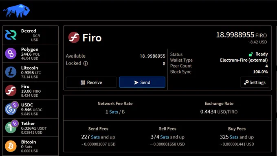
Task: Select the USDC coin icon
Action: tap(11, 109)
